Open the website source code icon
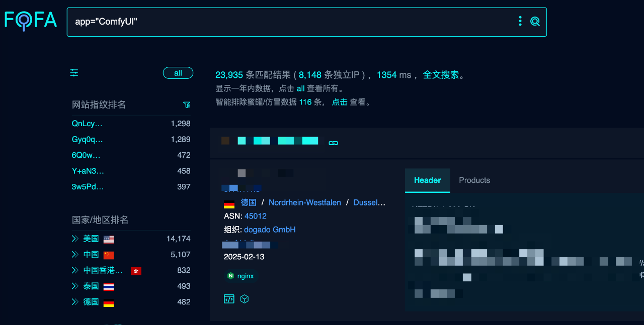This screenshot has width=644, height=325. click(x=229, y=299)
